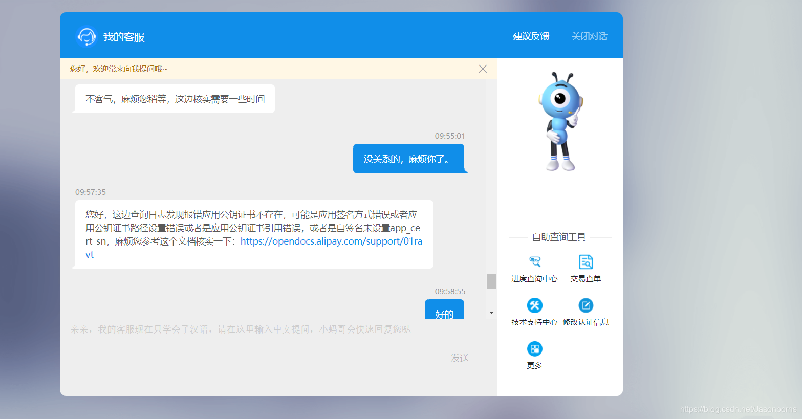This screenshot has width=802, height=419.
Task: Click the 技术支持中心 label
Action: pyautogui.click(x=534, y=322)
